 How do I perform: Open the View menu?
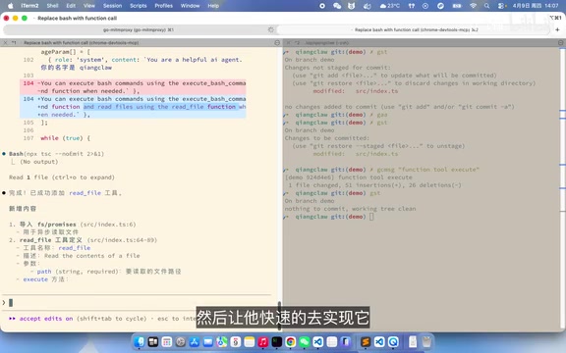[x=89, y=6]
